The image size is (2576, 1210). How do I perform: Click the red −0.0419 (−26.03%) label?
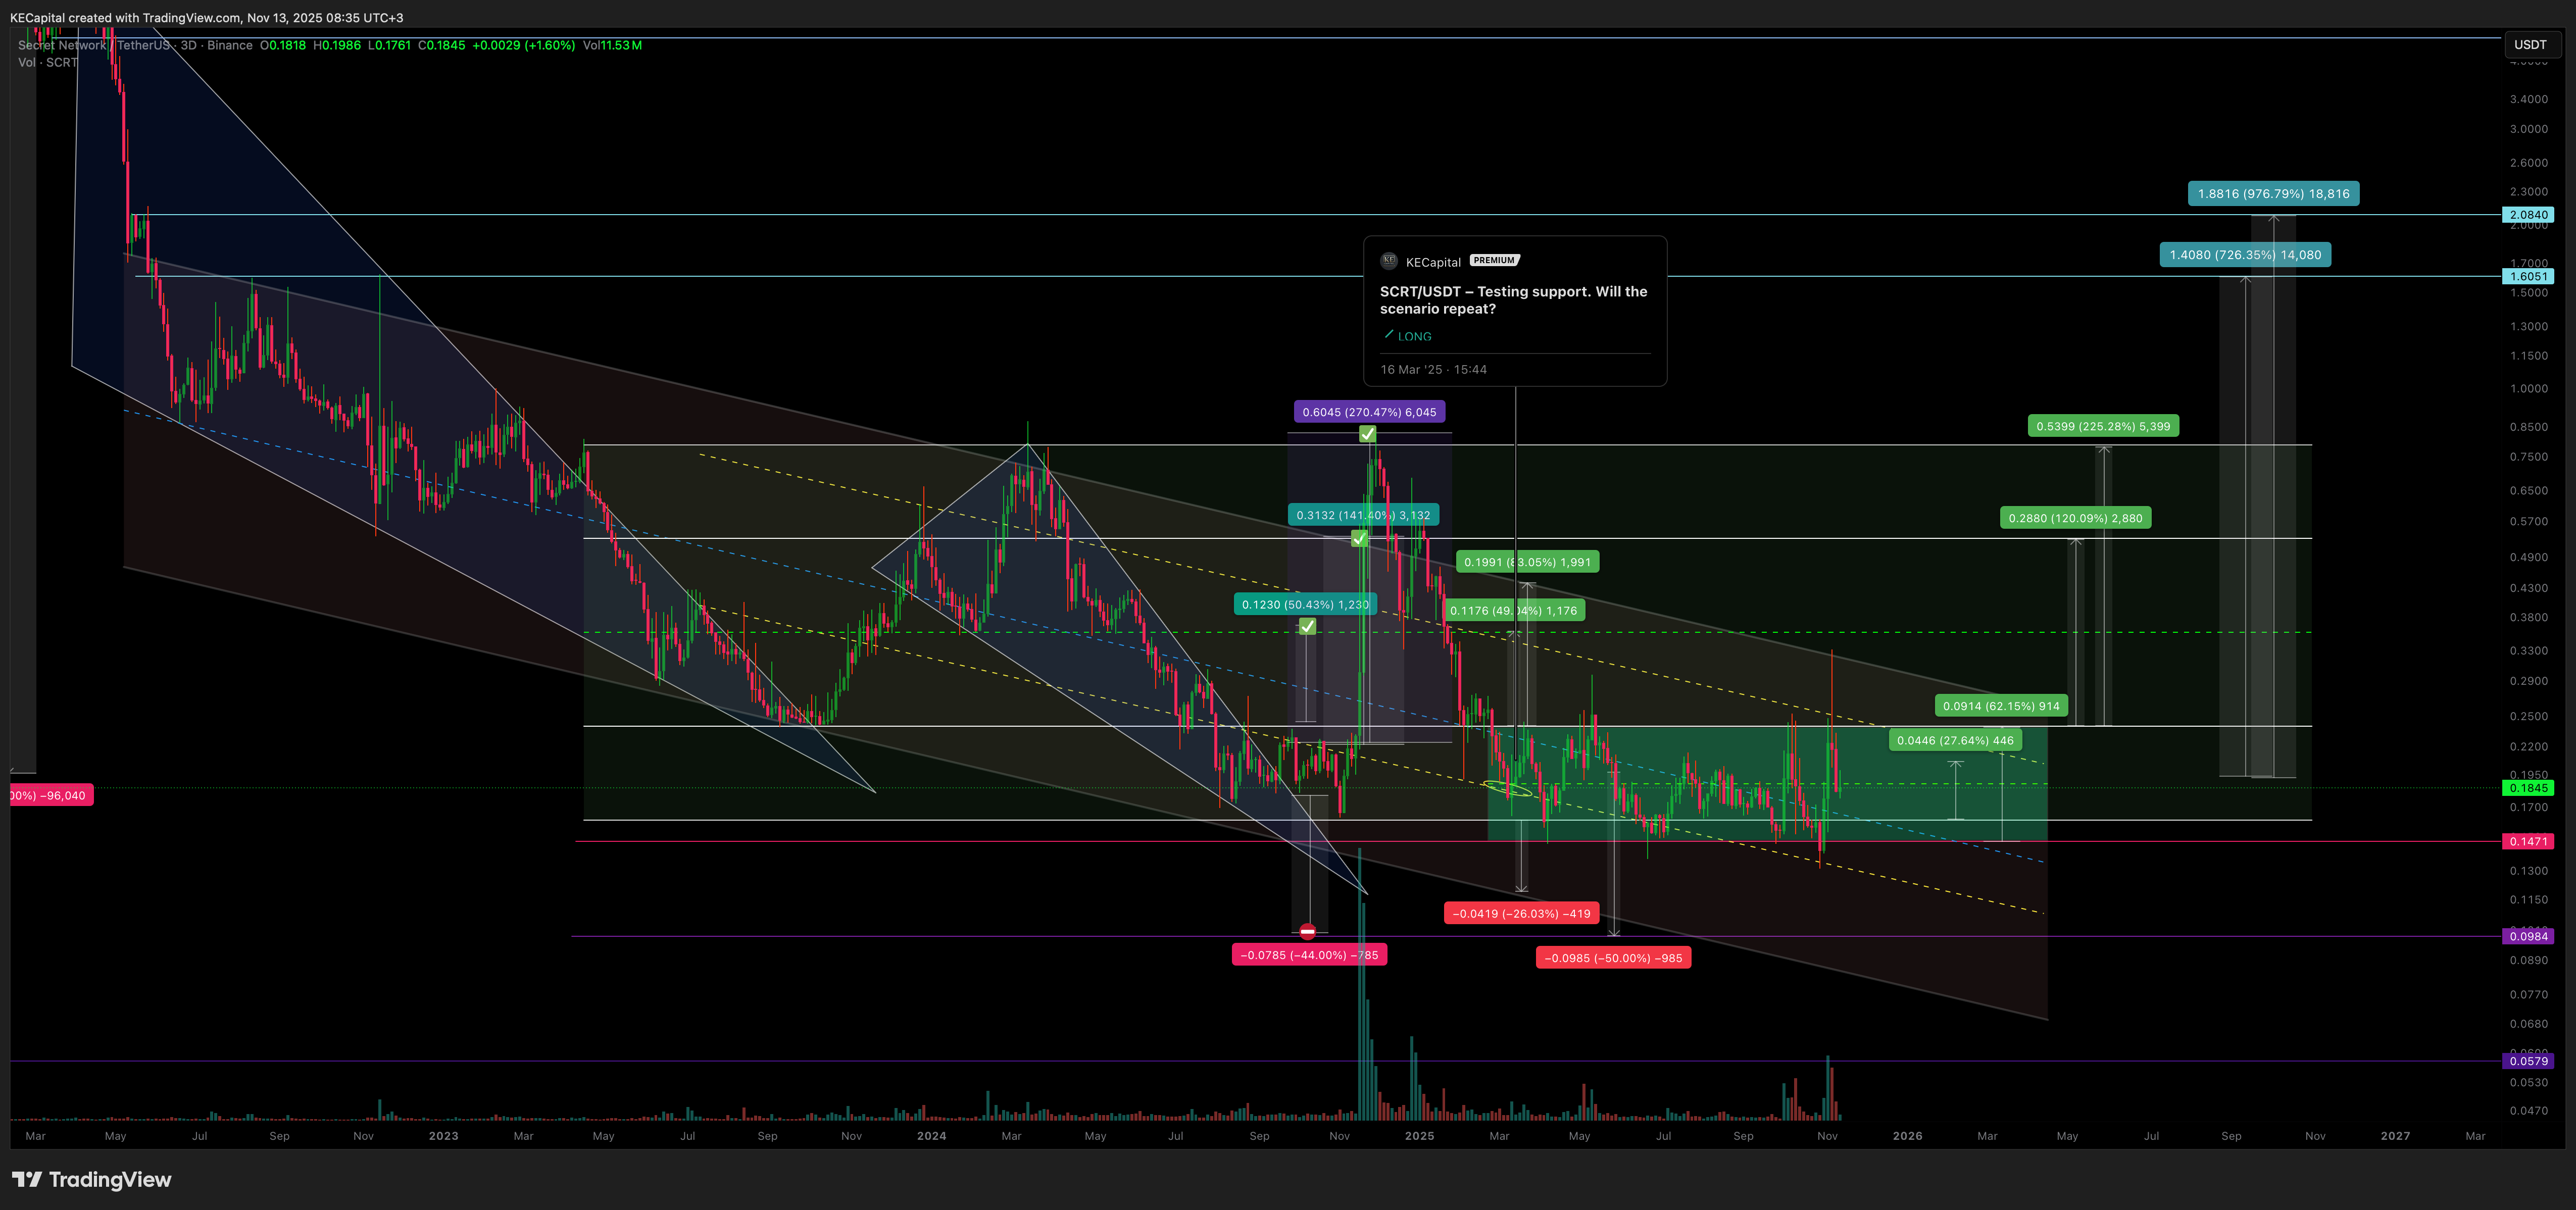tap(1521, 914)
